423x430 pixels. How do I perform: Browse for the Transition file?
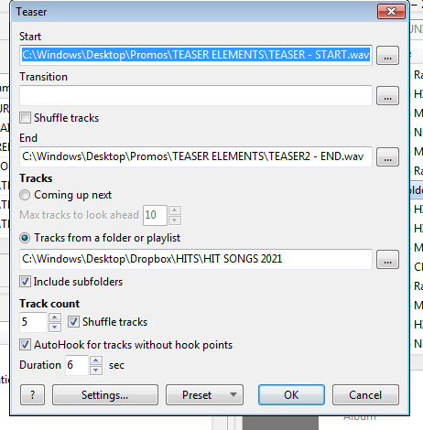coord(387,96)
